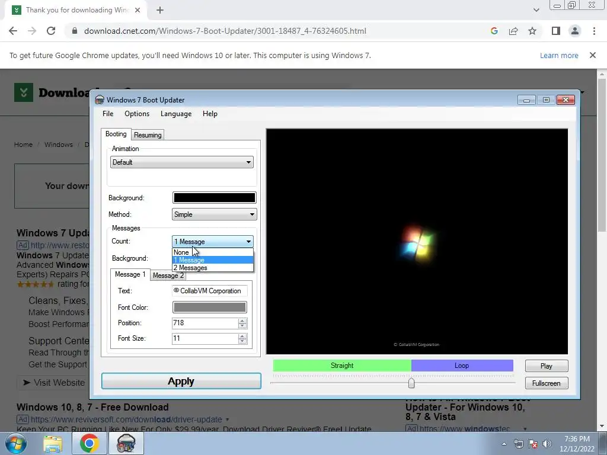Viewport: 607px width, 455px height.
Task: Click the Download.com logo icon
Action: 24,92
